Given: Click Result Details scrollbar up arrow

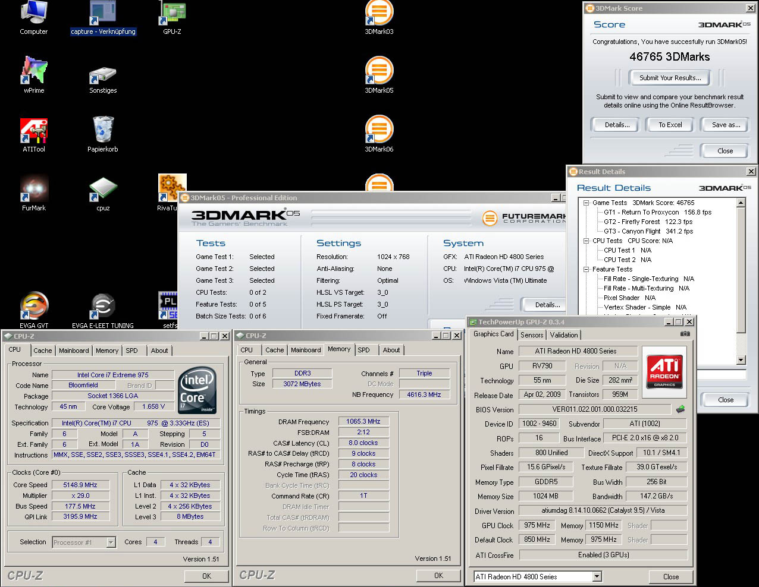Looking at the screenshot, I should (741, 203).
